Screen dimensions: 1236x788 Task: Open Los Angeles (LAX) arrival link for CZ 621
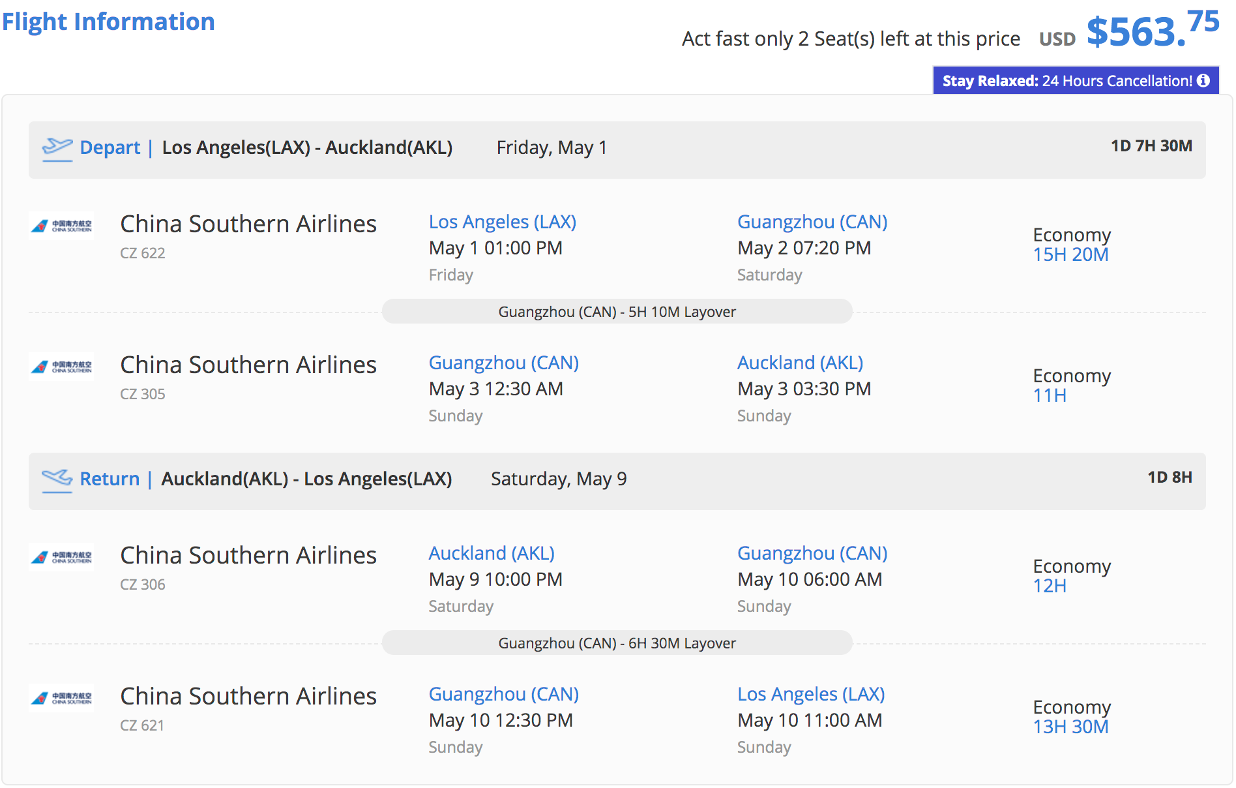point(810,694)
